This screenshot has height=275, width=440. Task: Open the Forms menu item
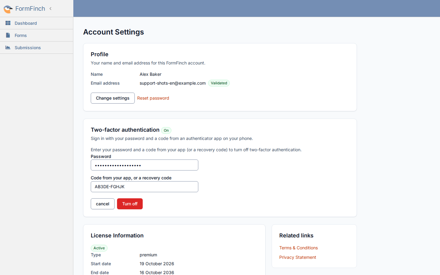point(37,35)
